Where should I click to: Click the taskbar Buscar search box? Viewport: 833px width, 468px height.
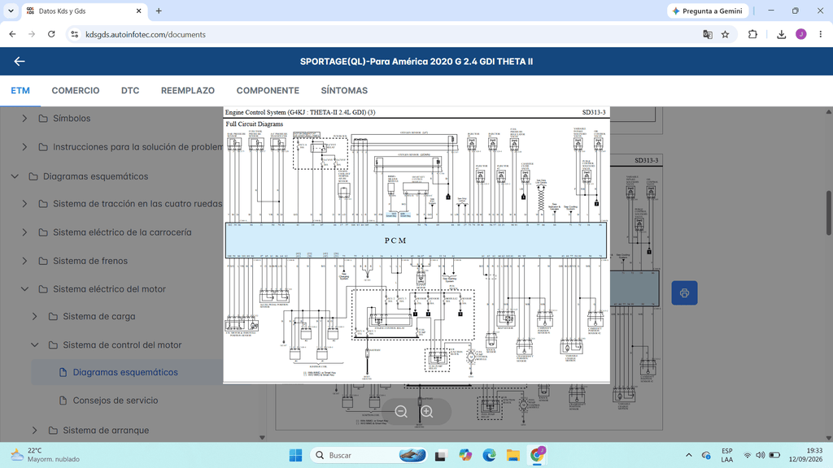369,455
